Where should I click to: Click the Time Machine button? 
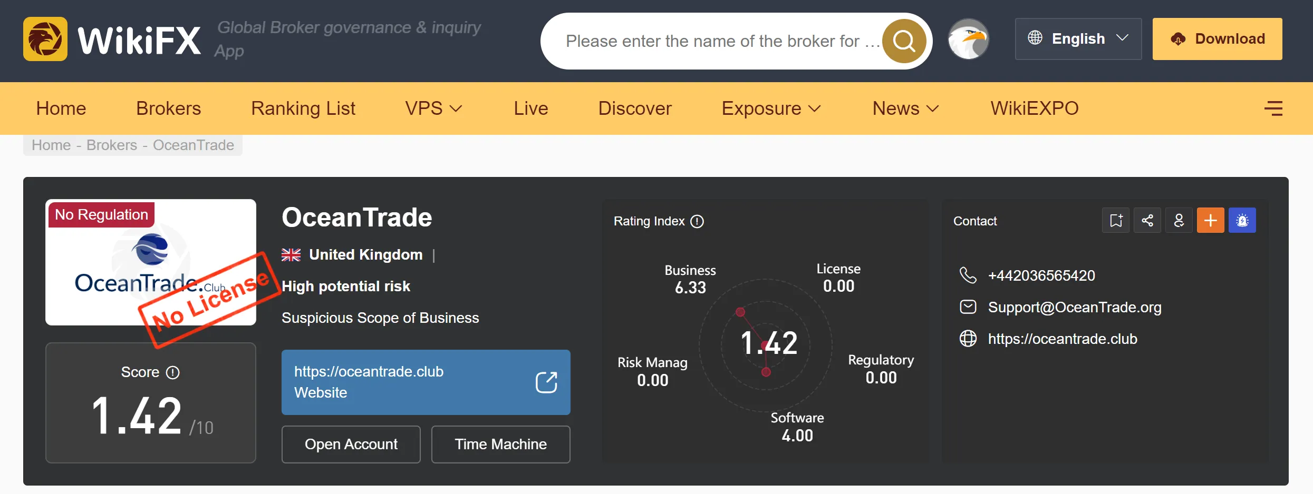(501, 444)
